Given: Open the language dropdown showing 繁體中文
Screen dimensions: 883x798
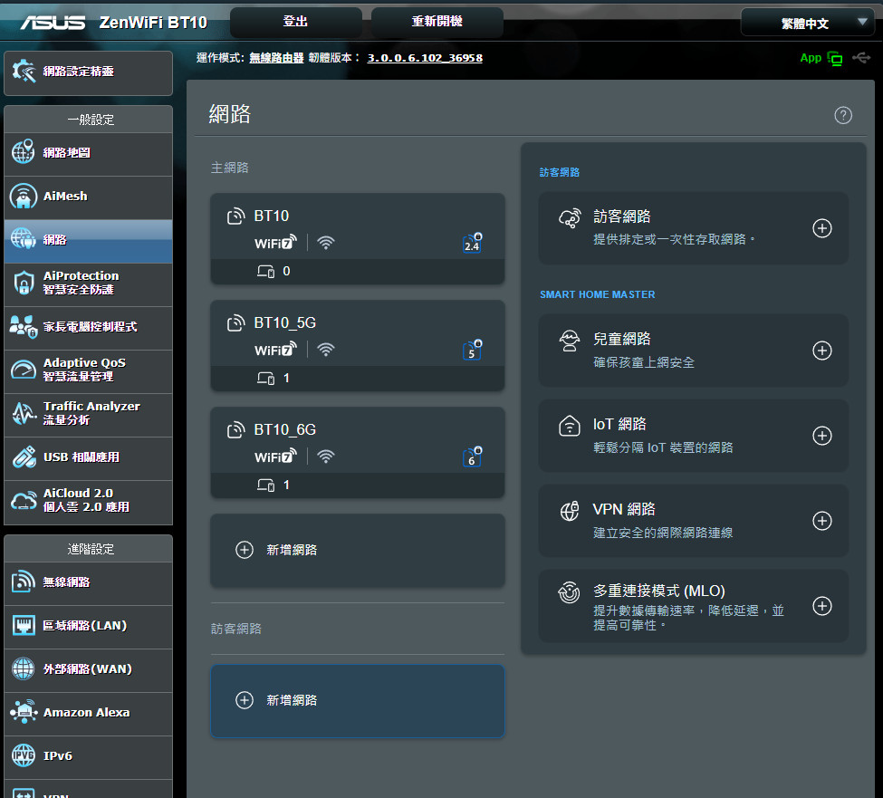Looking at the screenshot, I should (807, 23).
